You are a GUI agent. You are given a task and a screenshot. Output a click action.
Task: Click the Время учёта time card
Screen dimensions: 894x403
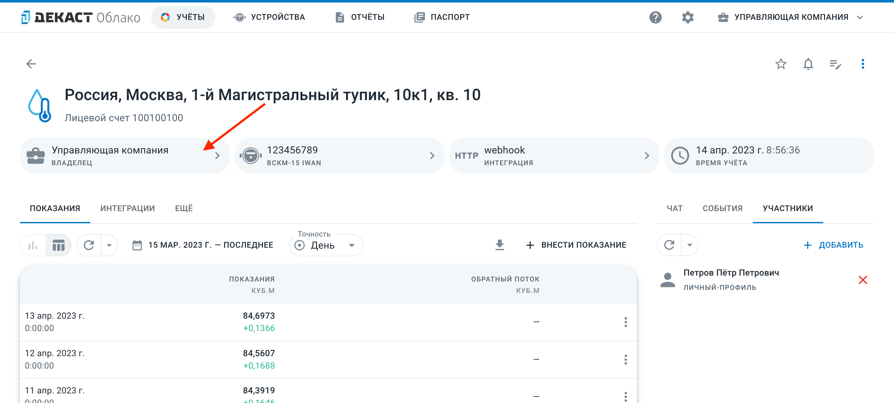pos(769,156)
